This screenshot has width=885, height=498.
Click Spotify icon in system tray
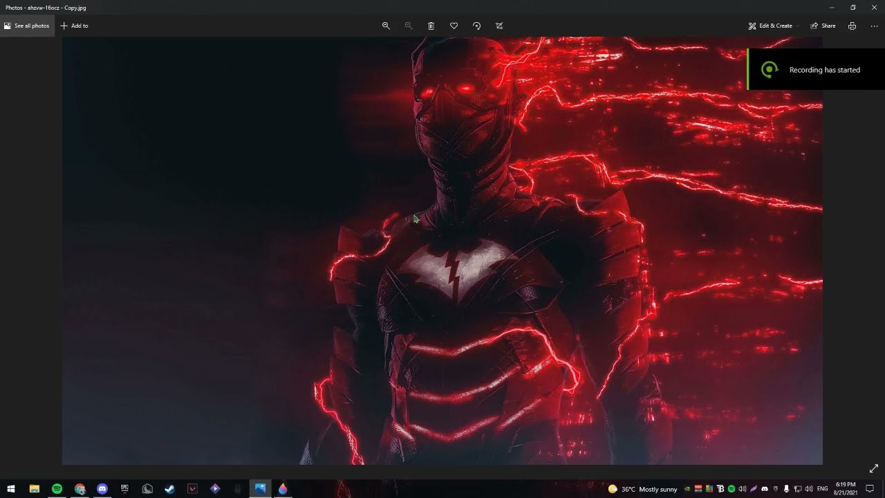coord(732,489)
